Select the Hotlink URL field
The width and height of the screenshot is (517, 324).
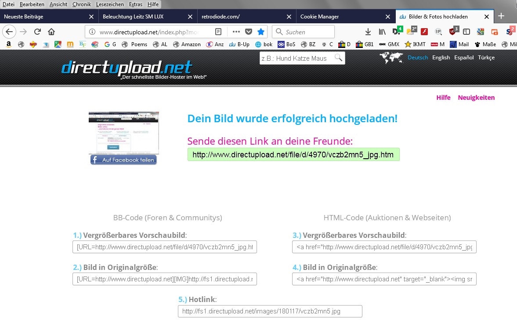tap(270, 311)
